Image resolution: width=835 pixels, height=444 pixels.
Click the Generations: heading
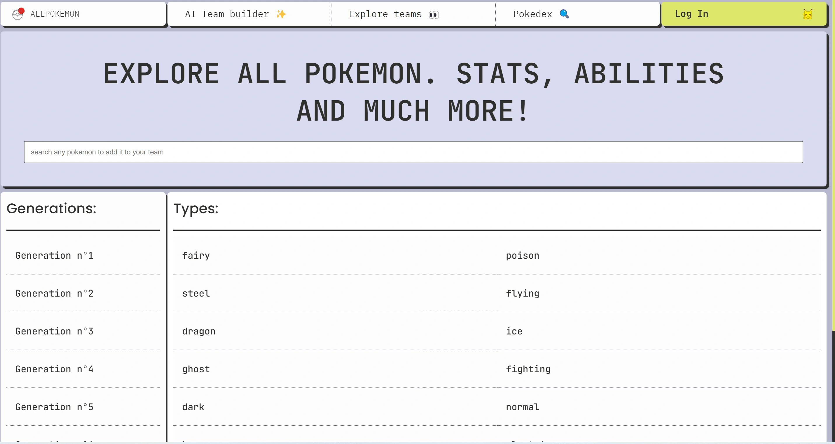51,208
